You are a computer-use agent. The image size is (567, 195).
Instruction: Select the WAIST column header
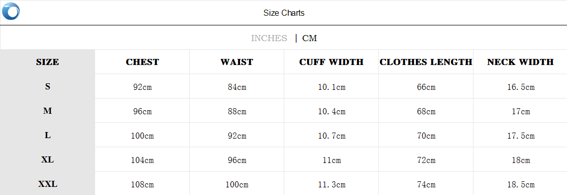point(237,62)
